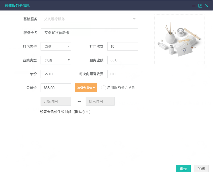Click the 修改服务卡信息 title text
213x175 pixels.
(x=17, y=5)
